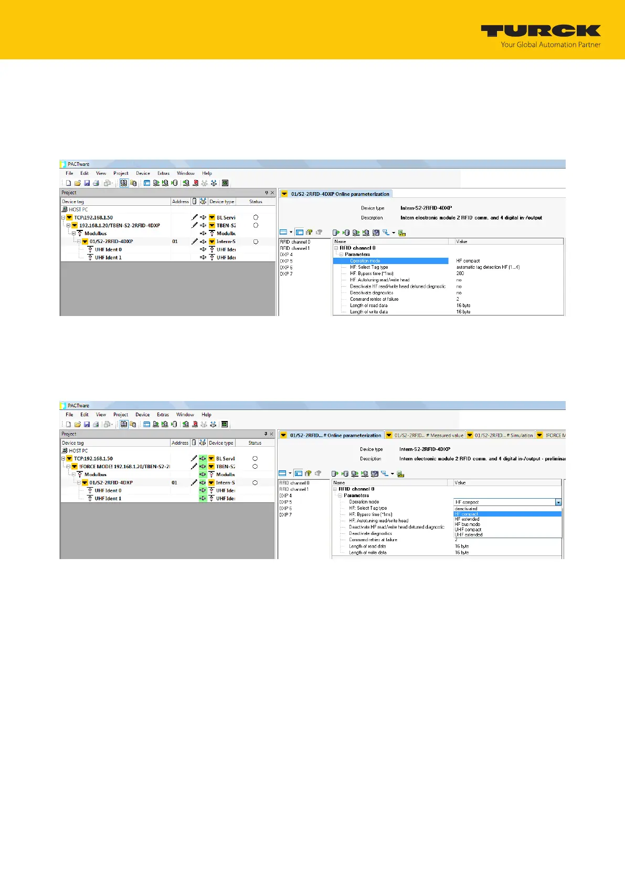The width and height of the screenshot is (625, 884).
Task: Click green connection icon in lower TCP:192.168.1.50 row
Action: point(203,458)
